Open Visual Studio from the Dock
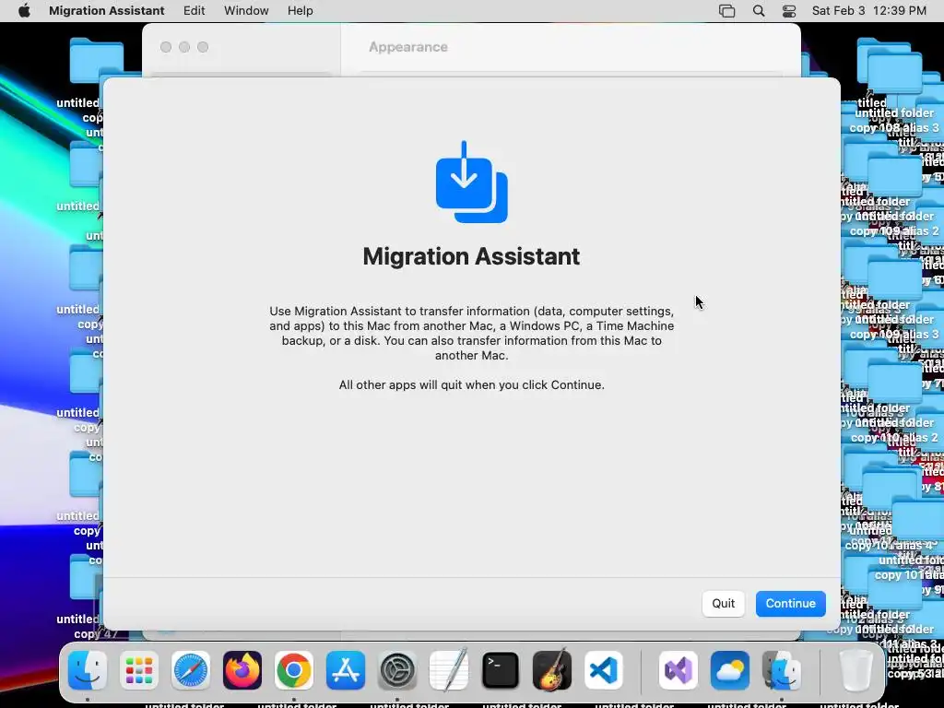The width and height of the screenshot is (944, 708). 678,669
